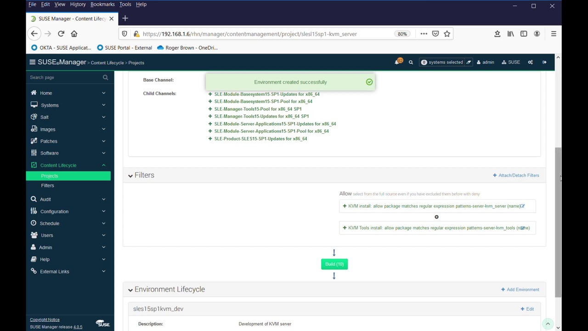Open the admin user account link
This screenshot has height=331, width=588.
point(486,63)
